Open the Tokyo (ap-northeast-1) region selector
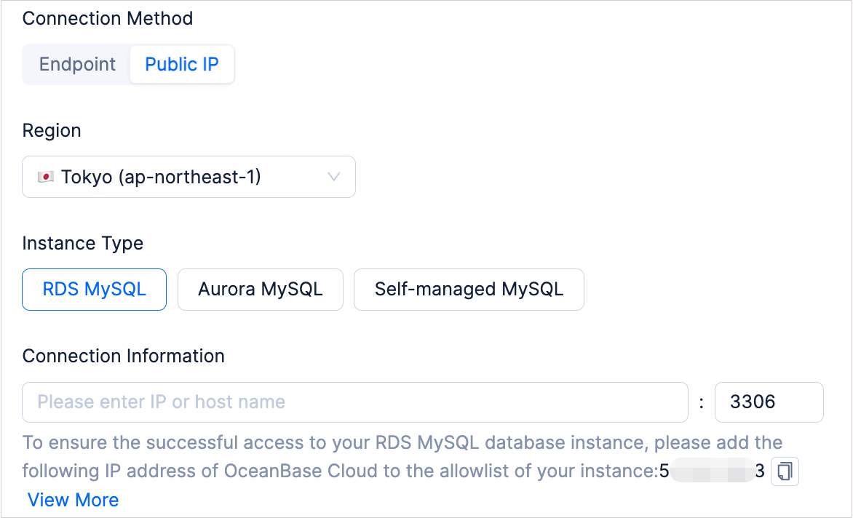This screenshot has width=853, height=518. pos(189,177)
